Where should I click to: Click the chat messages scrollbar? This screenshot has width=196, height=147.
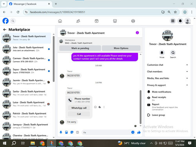141,107
